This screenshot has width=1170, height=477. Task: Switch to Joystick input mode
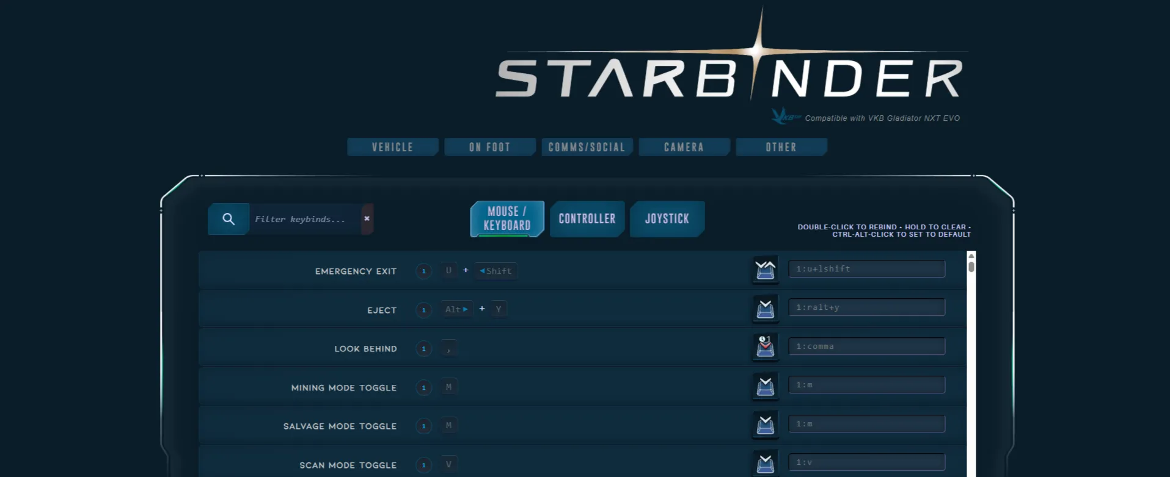point(667,218)
